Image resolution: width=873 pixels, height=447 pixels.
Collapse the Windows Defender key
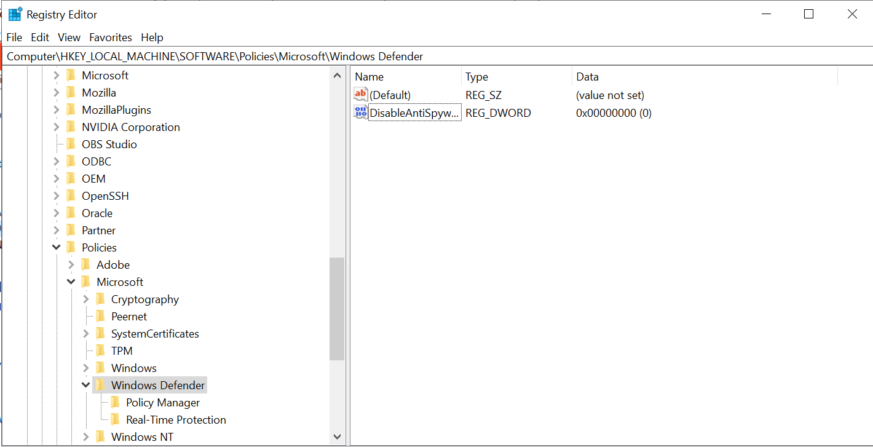click(x=86, y=386)
